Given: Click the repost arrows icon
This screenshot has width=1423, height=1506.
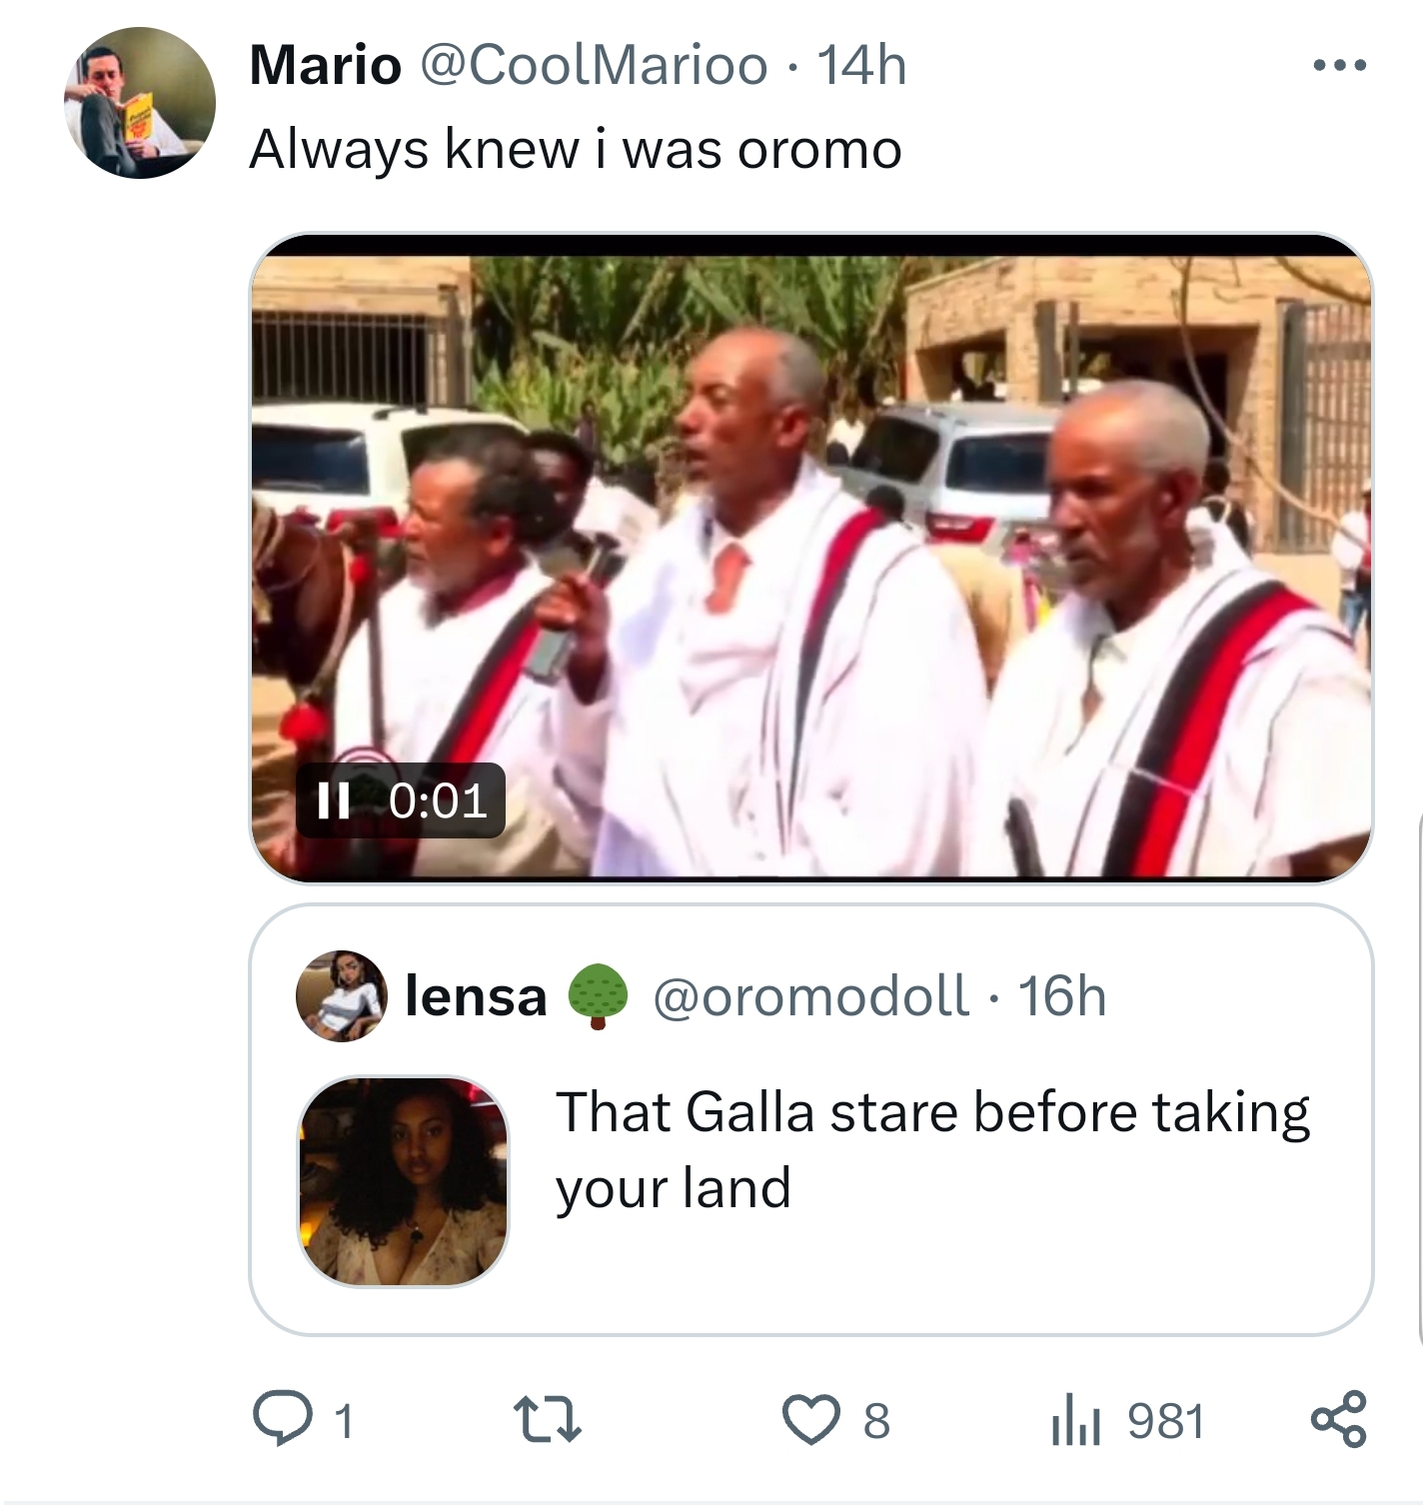Looking at the screenshot, I should click(x=546, y=1419).
